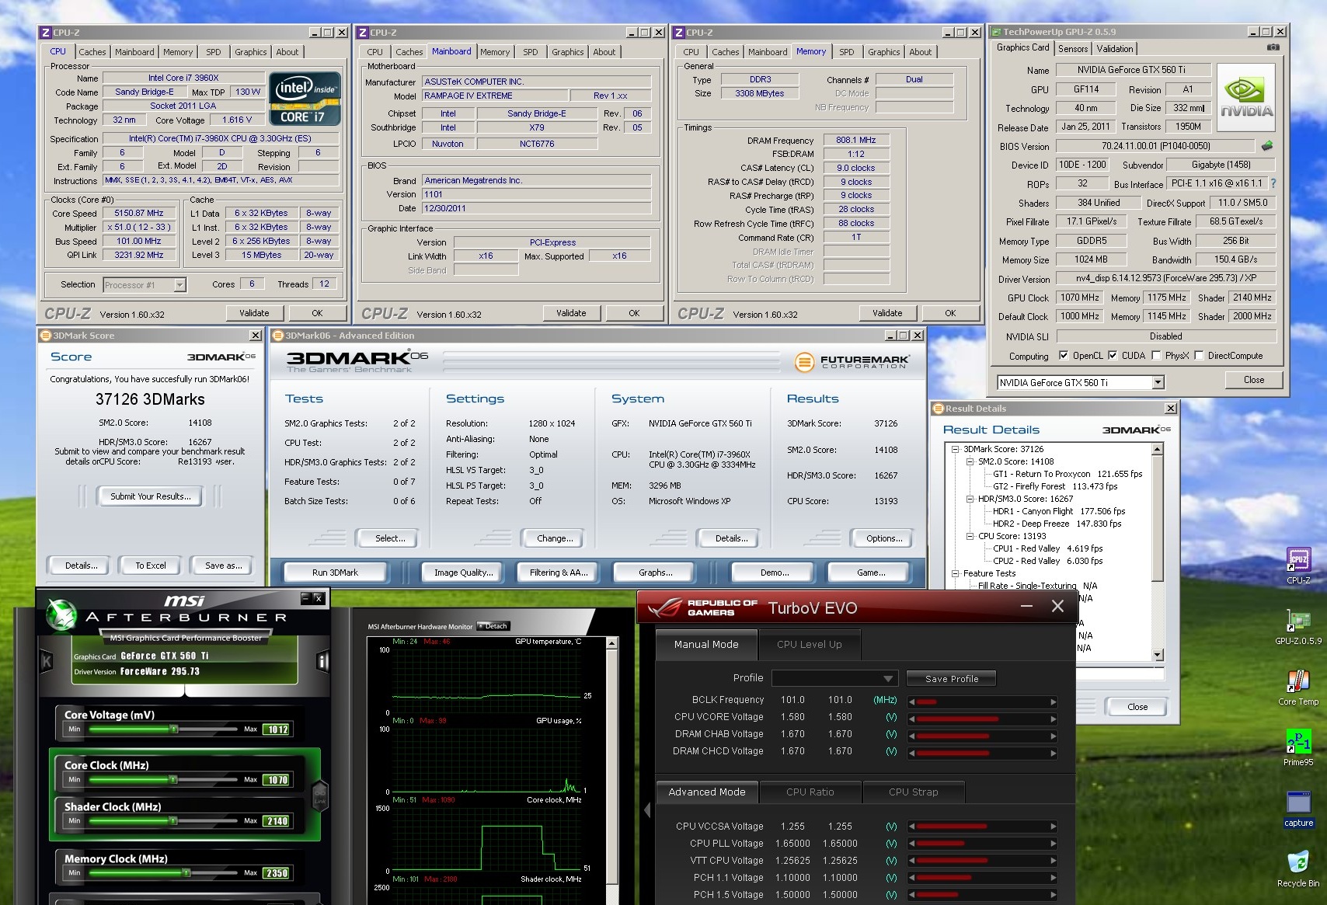Open the CPU Strap tab in TurboV

pos(914,792)
